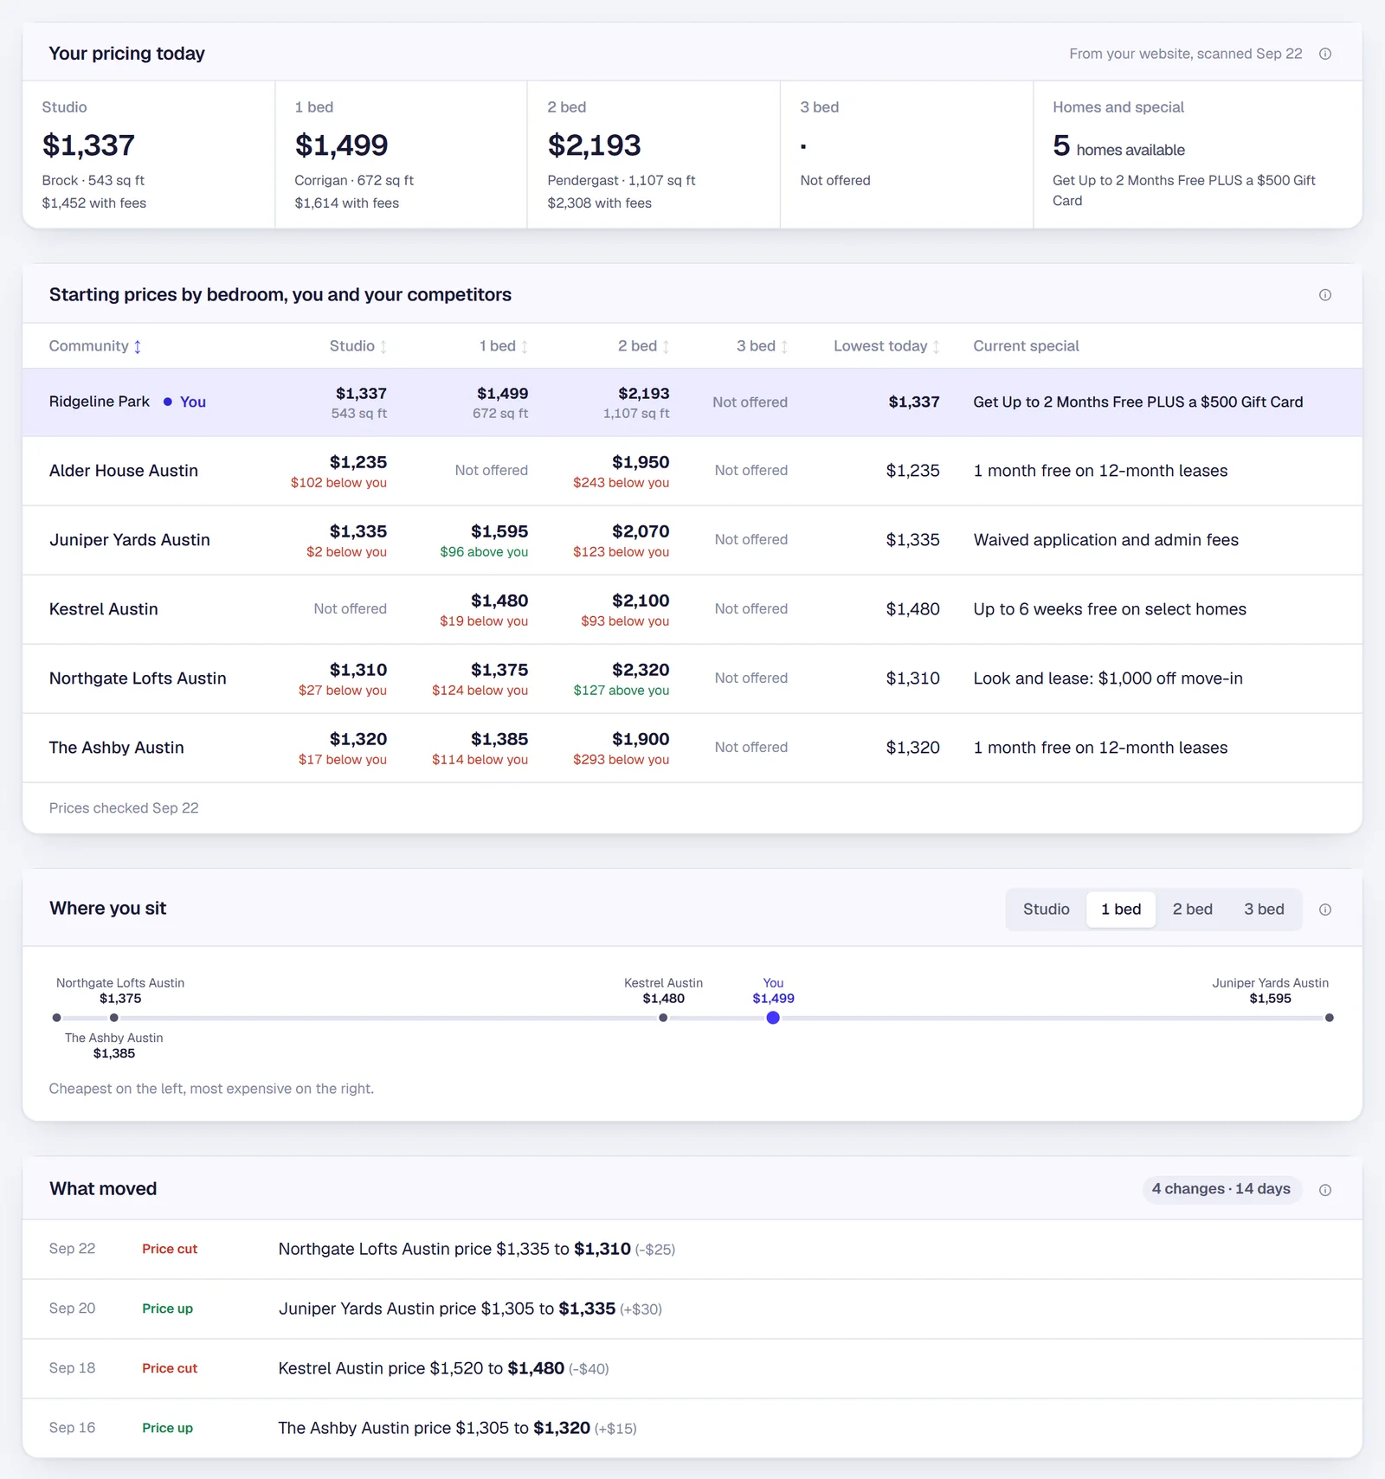Click the 3 bed Not offered card
Viewport: 1385px width, 1479px height.
[x=906, y=155]
